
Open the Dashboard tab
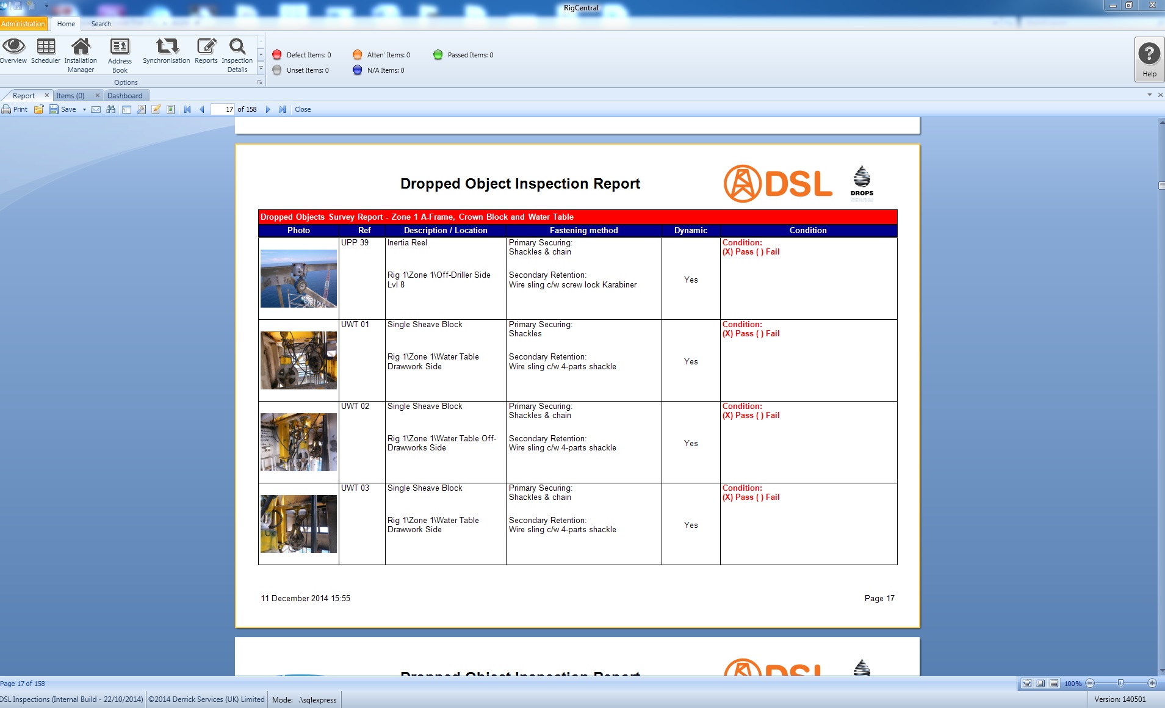click(125, 95)
